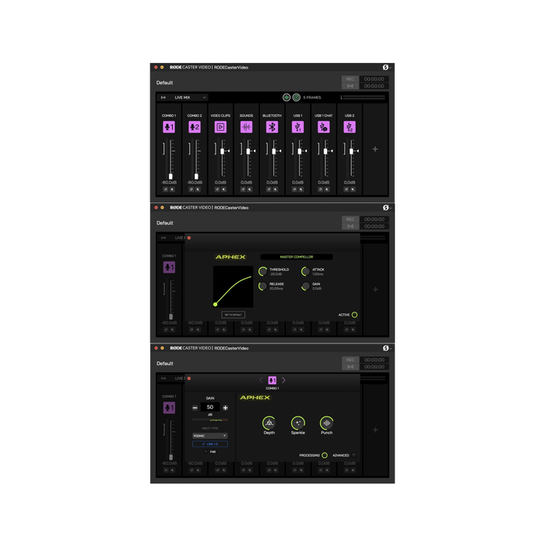
Task: Click the Set To Default button
Action: (234, 315)
